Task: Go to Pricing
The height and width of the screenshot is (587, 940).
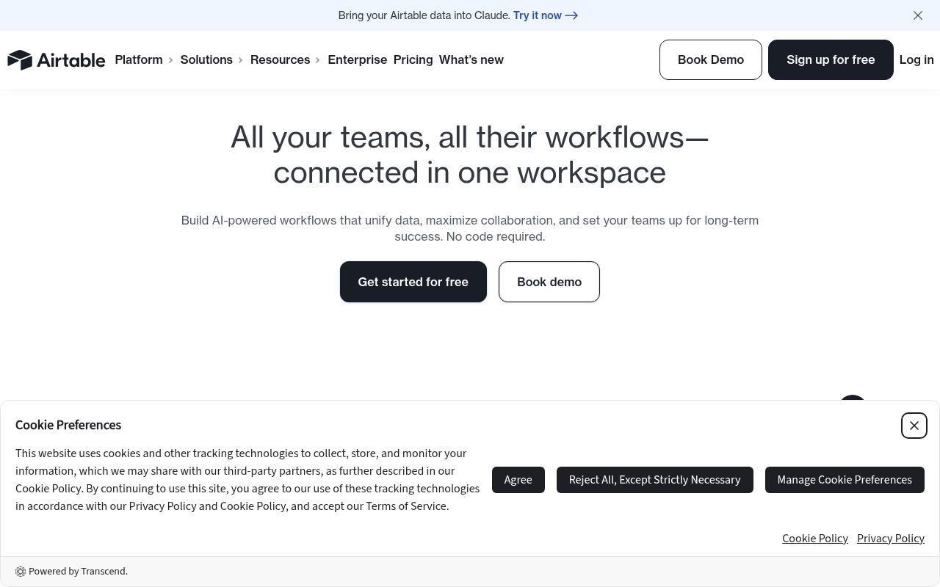Action: click(x=413, y=59)
